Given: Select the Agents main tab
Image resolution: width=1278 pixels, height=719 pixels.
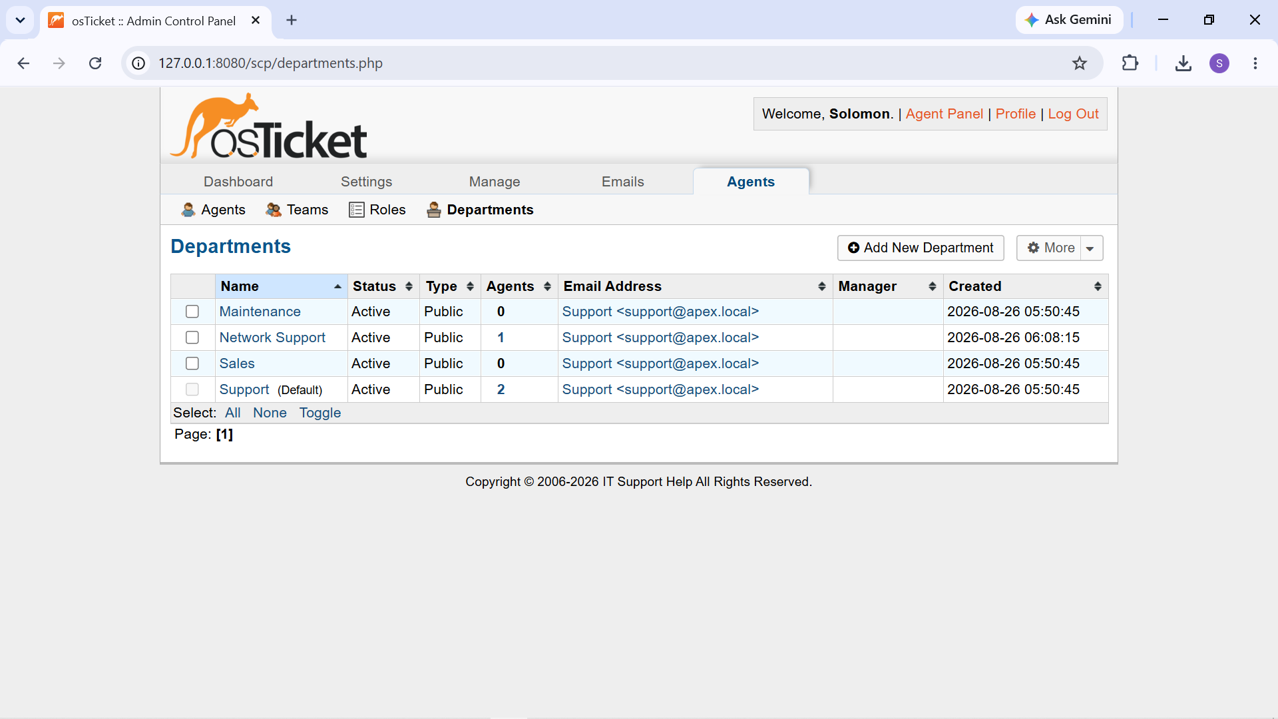Looking at the screenshot, I should [751, 182].
